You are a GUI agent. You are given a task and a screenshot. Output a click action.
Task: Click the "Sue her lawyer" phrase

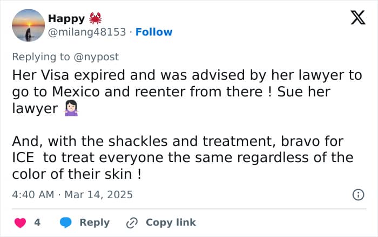[x=303, y=92]
